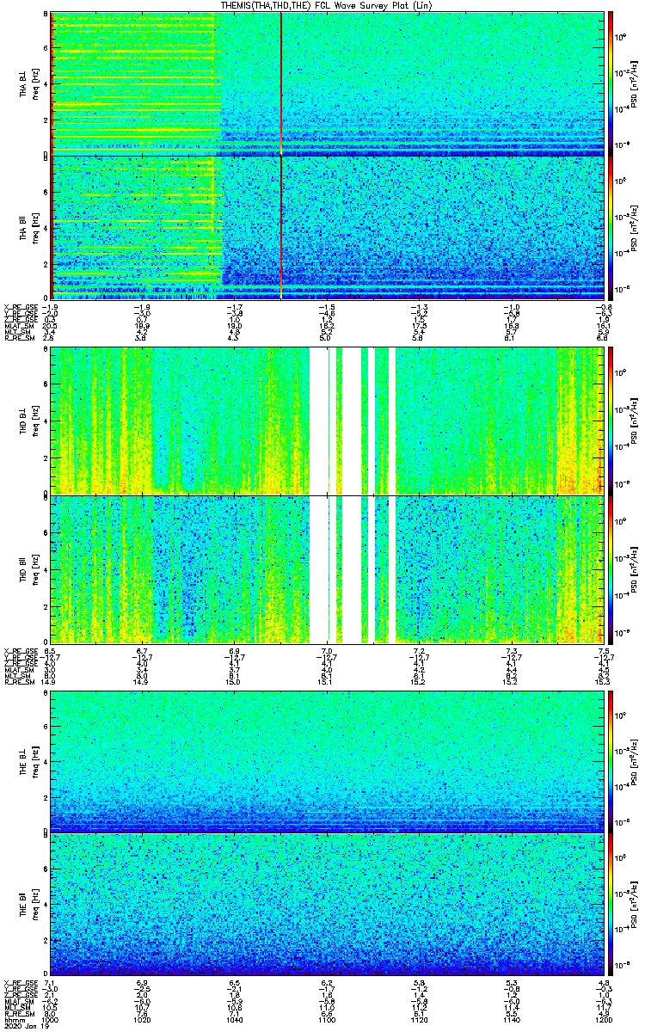The image size is (645, 1032).
Task: Click R_RE_SM label under THE panel
Action: [x=18, y=1013]
